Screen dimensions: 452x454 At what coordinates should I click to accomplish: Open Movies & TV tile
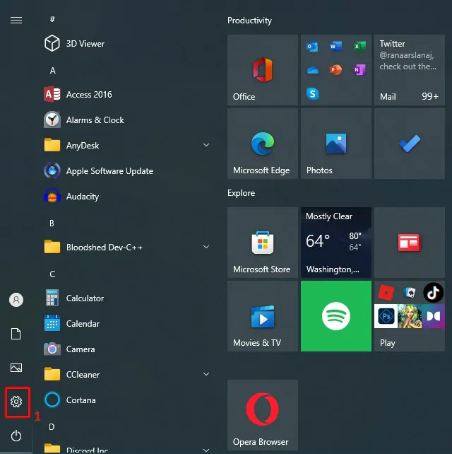point(263,316)
